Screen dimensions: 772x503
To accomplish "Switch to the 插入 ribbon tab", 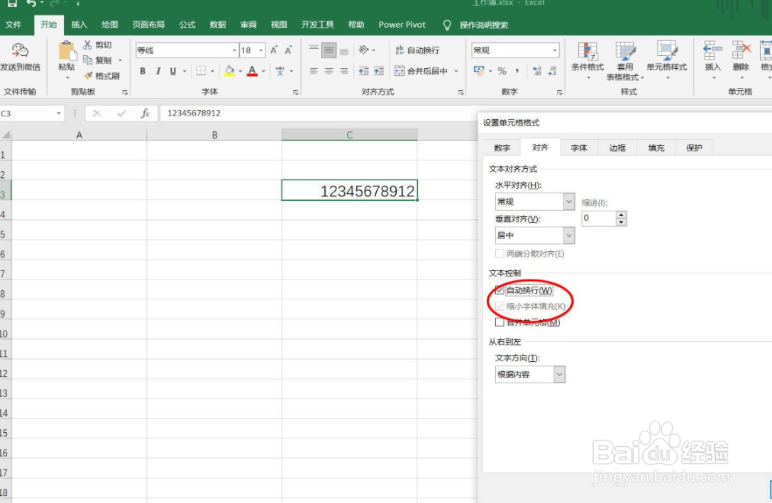I will 79,25.
